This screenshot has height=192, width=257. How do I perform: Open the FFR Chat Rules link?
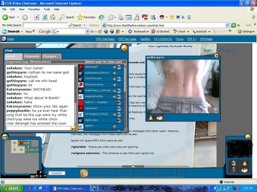tap(105, 39)
